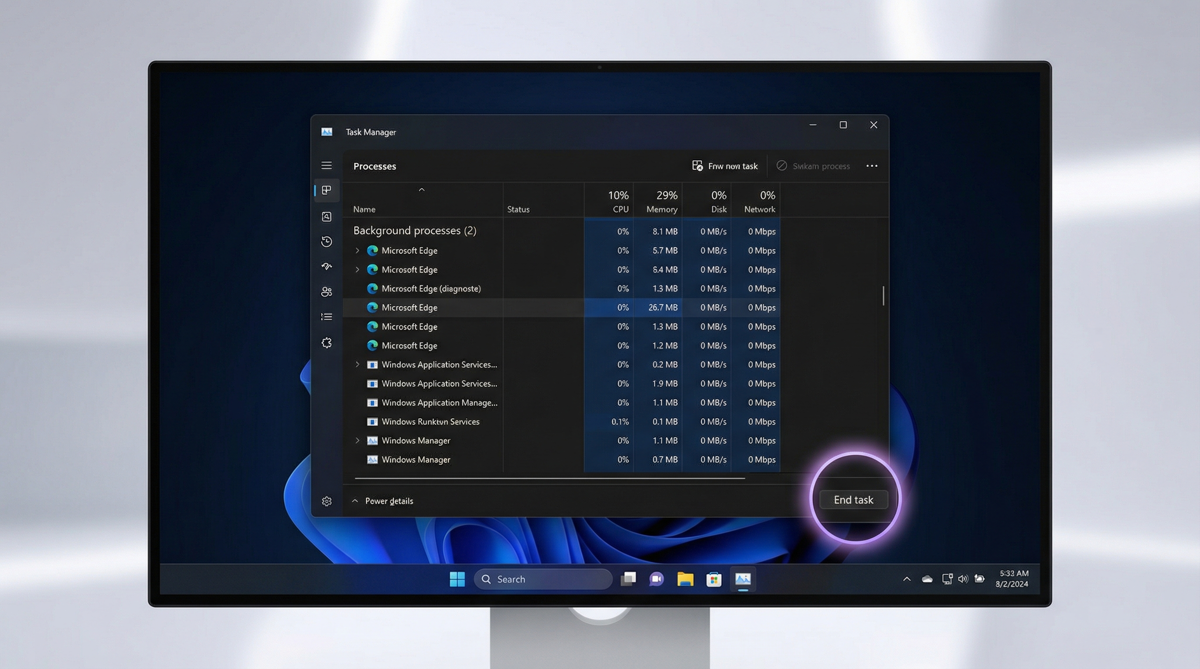The image size is (1200, 669).
Task: Open the Services puzzle sidebar icon
Action: pos(327,343)
